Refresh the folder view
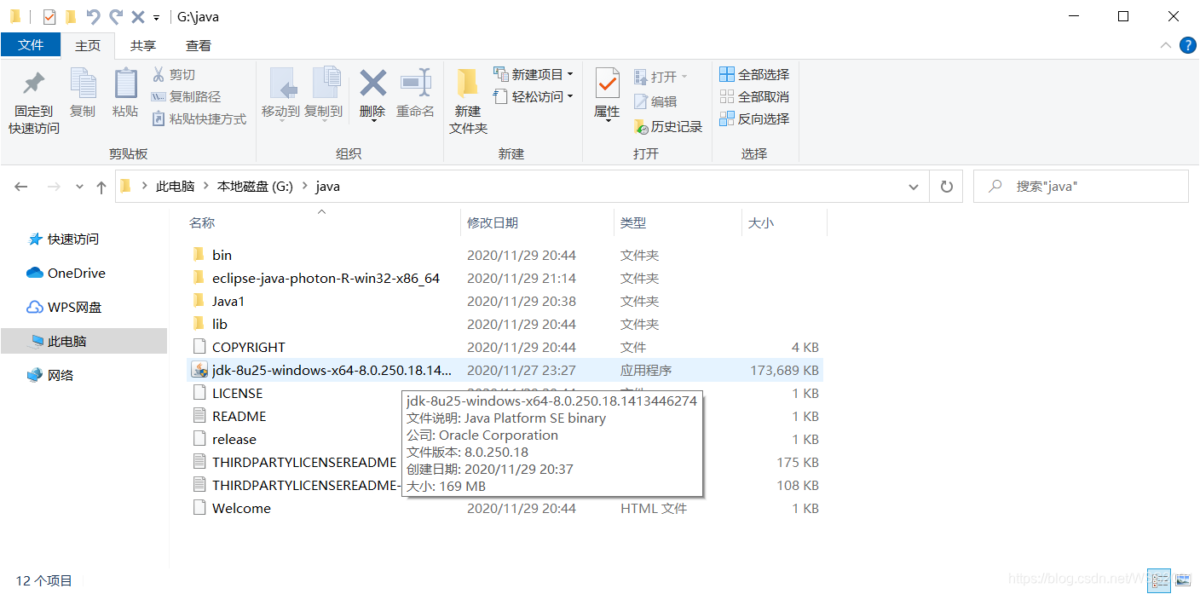The height and width of the screenshot is (594, 1200). (946, 186)
